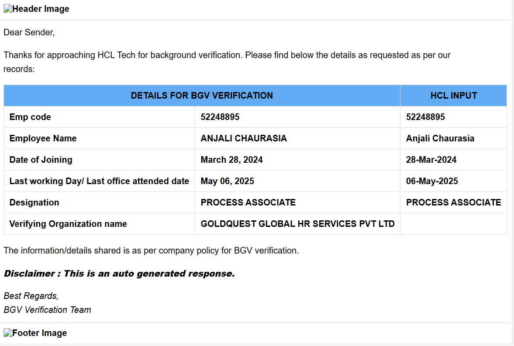Click the "Date of Joining" row label
Image resolution: width=514 pixels, height=346 pixels.
click(x=41, y=160)
